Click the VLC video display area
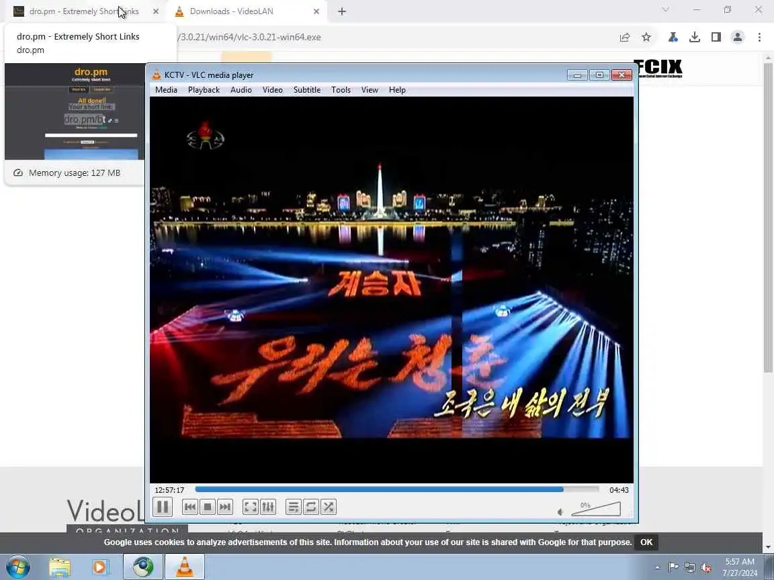 pos(392,290)
